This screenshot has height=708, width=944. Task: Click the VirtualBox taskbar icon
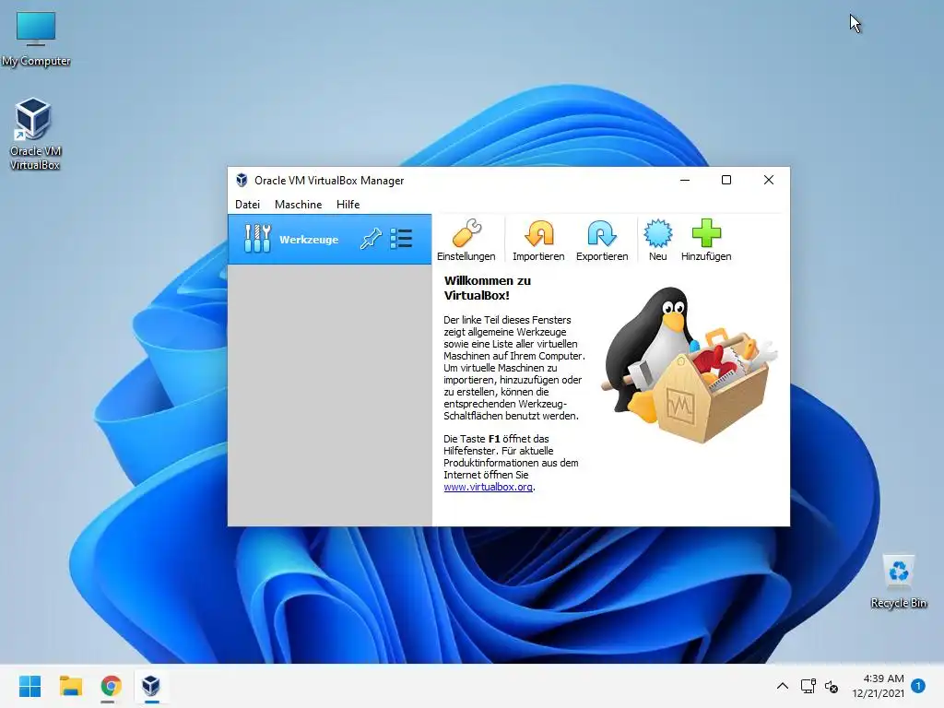pos(151,686)
